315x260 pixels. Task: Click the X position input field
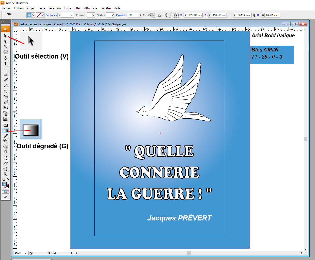[x=195, y=15]
